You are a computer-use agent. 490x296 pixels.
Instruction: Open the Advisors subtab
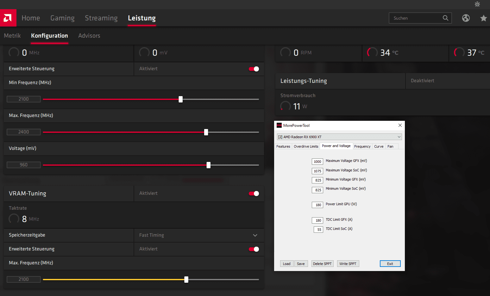tap(89, 36)
